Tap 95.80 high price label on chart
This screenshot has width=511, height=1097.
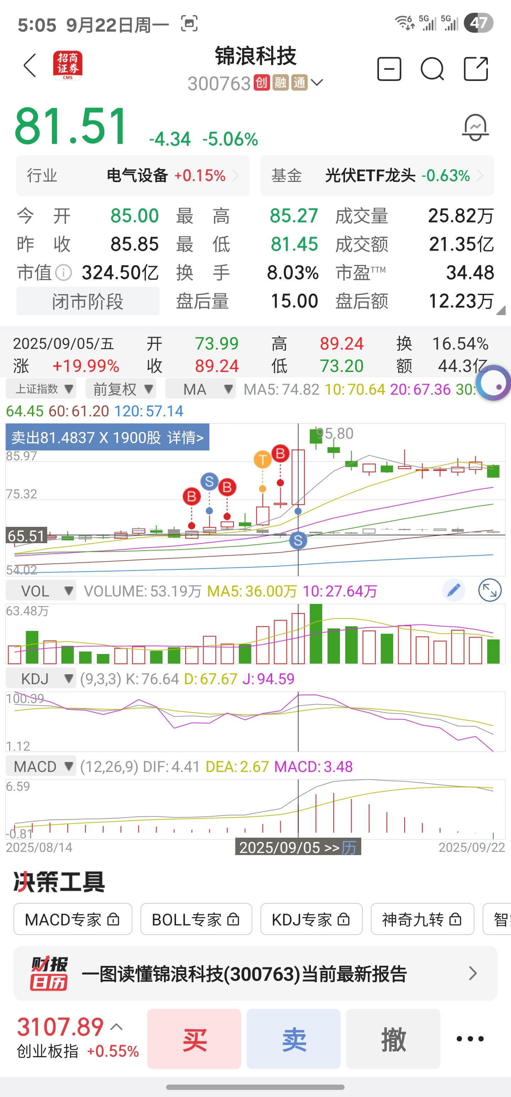[335, 433]
